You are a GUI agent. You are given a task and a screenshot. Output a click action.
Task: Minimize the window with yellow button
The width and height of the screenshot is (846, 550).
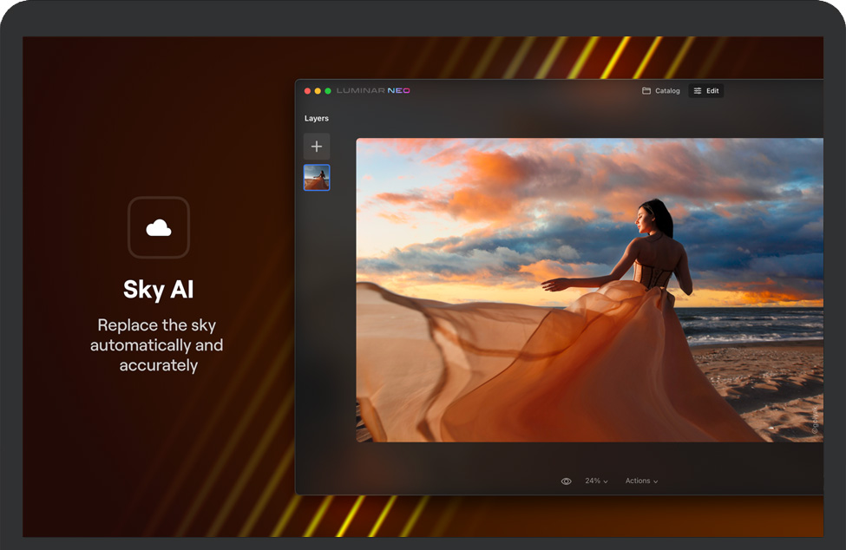(318, 91)
